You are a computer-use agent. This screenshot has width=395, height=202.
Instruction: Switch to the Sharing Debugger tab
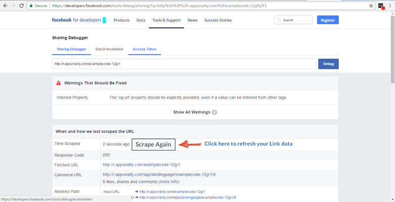pyautogui.click(x=71, y=49)
